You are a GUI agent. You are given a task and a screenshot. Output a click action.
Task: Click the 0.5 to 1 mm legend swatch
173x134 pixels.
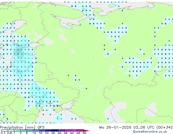[x=11, y=130]
